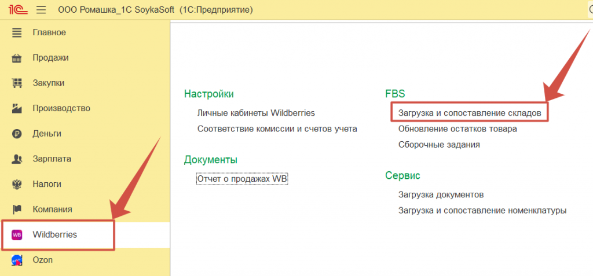Viewport: 593px width, 276px height.
Task: Open the Налоги section
Action: click(x=46, y=184)
